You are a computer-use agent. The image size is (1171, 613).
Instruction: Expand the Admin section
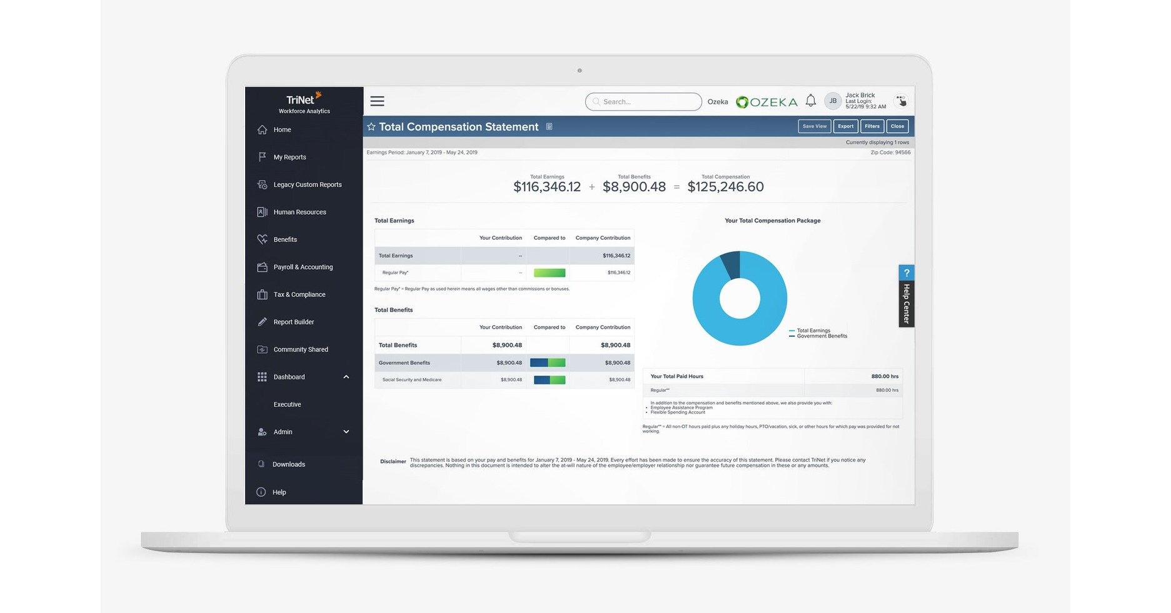click(346, 432)
